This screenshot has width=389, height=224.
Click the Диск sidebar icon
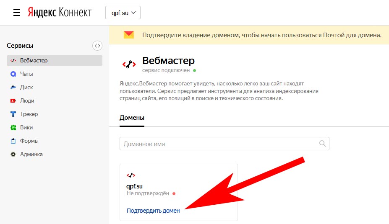coord(13,87)
